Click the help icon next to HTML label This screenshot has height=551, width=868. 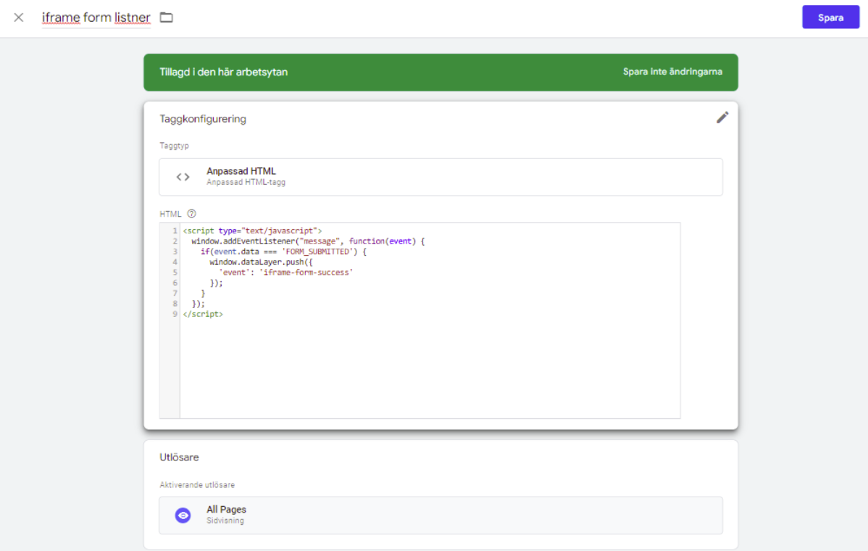[x=190, y=214]
